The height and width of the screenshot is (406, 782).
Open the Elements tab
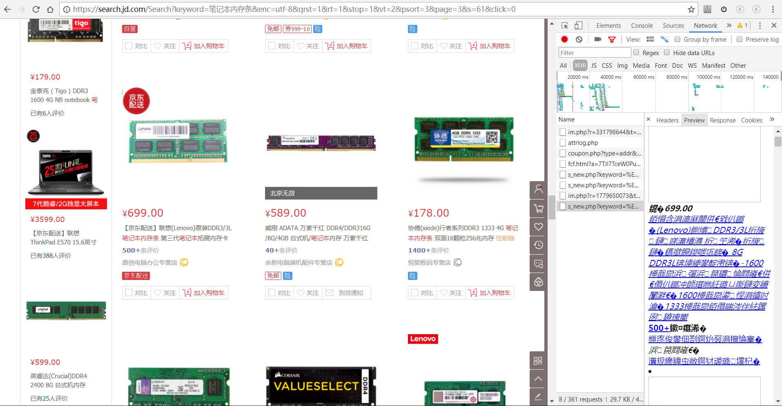coord(608,25)
